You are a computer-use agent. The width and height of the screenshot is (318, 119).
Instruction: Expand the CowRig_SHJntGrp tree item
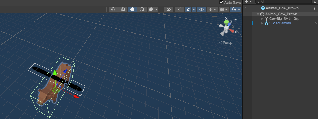262,19
